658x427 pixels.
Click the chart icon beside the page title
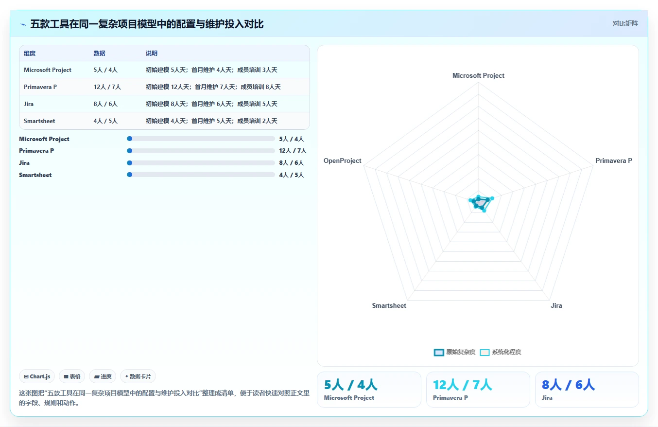click(23, 24)
